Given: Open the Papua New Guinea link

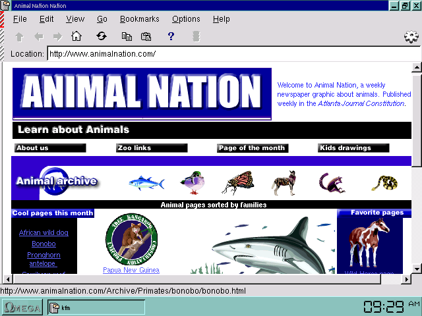Looking at the screenshot, I should (131, 270).
